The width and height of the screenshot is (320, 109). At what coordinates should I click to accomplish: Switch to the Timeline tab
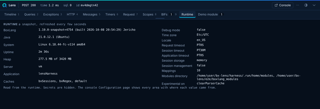[12, 14]
